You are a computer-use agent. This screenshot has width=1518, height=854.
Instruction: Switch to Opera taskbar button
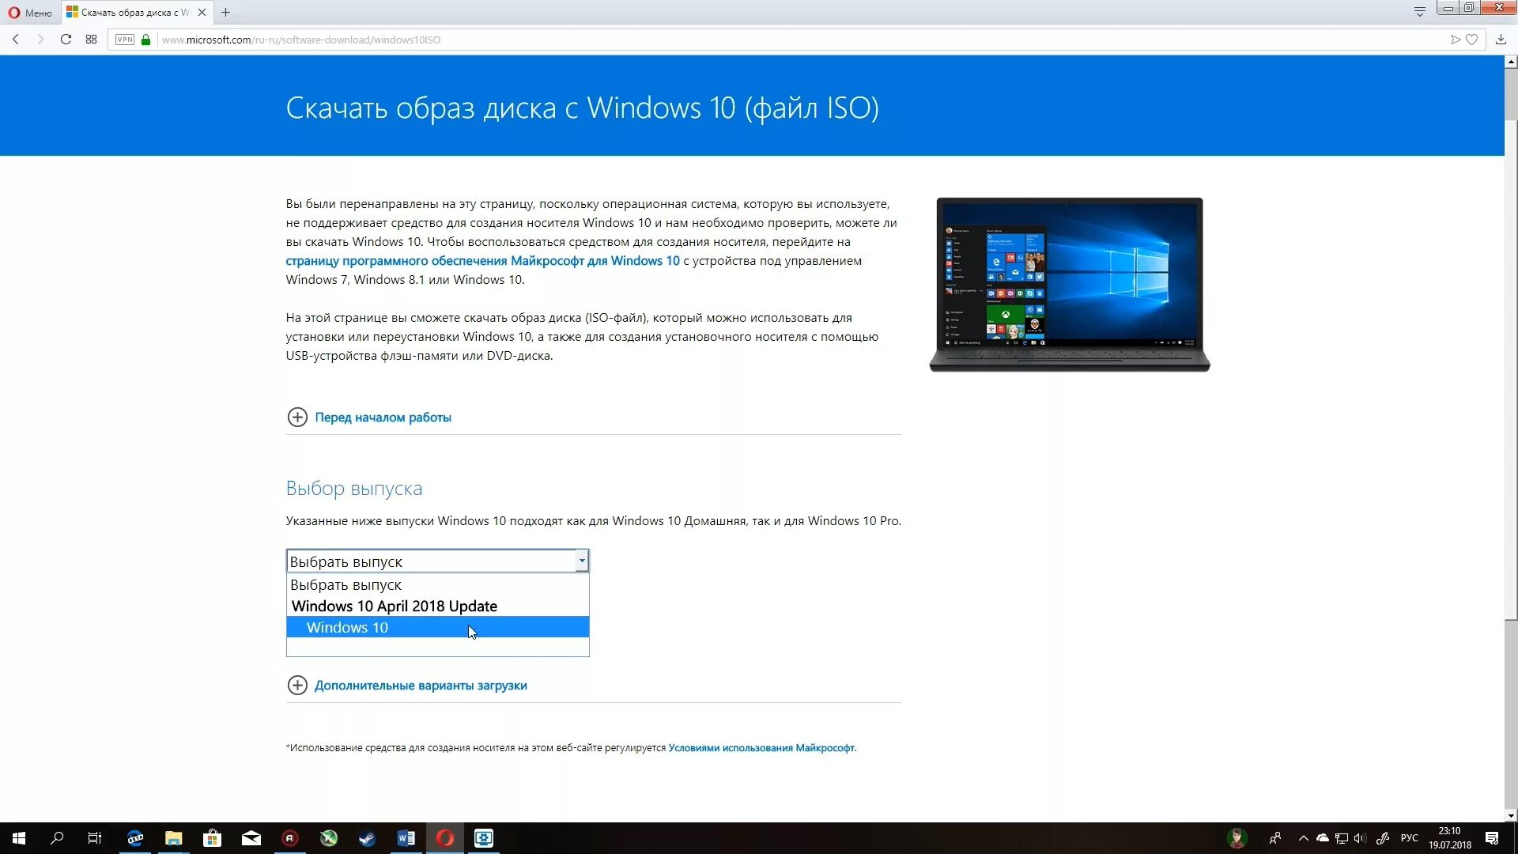pos(445,838)
